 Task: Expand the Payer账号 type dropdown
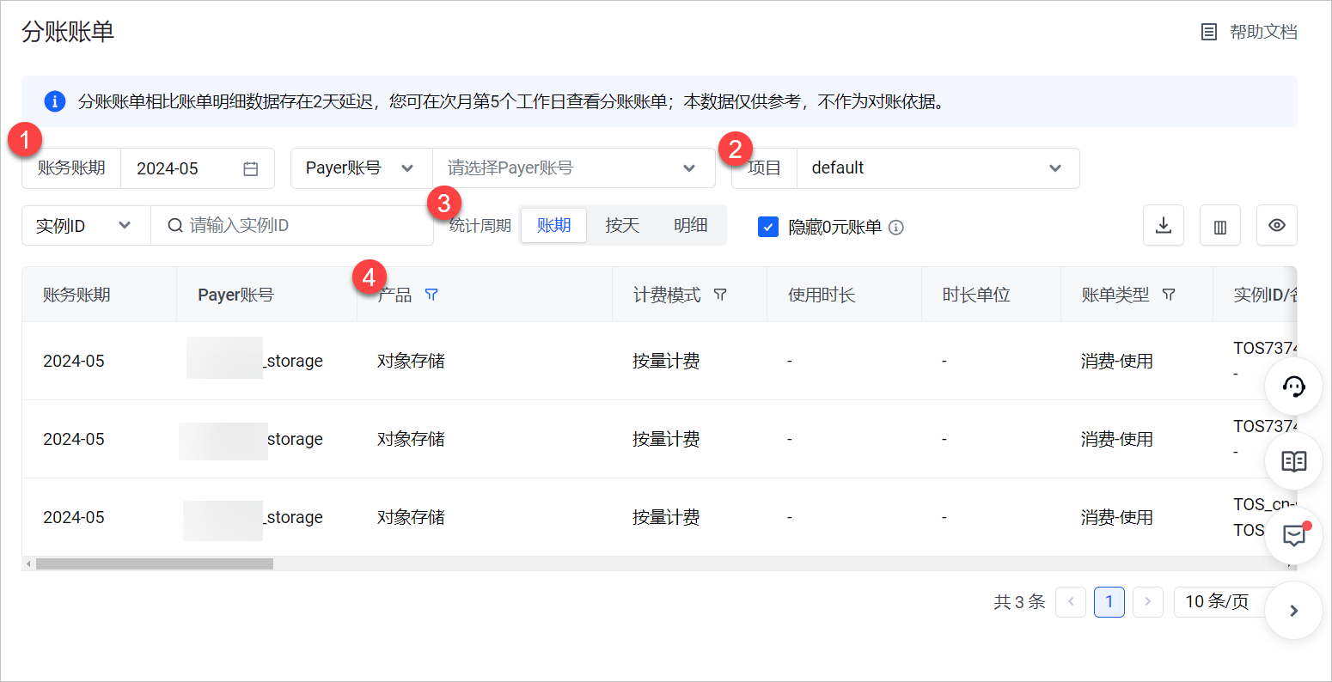tap(361, 168)
